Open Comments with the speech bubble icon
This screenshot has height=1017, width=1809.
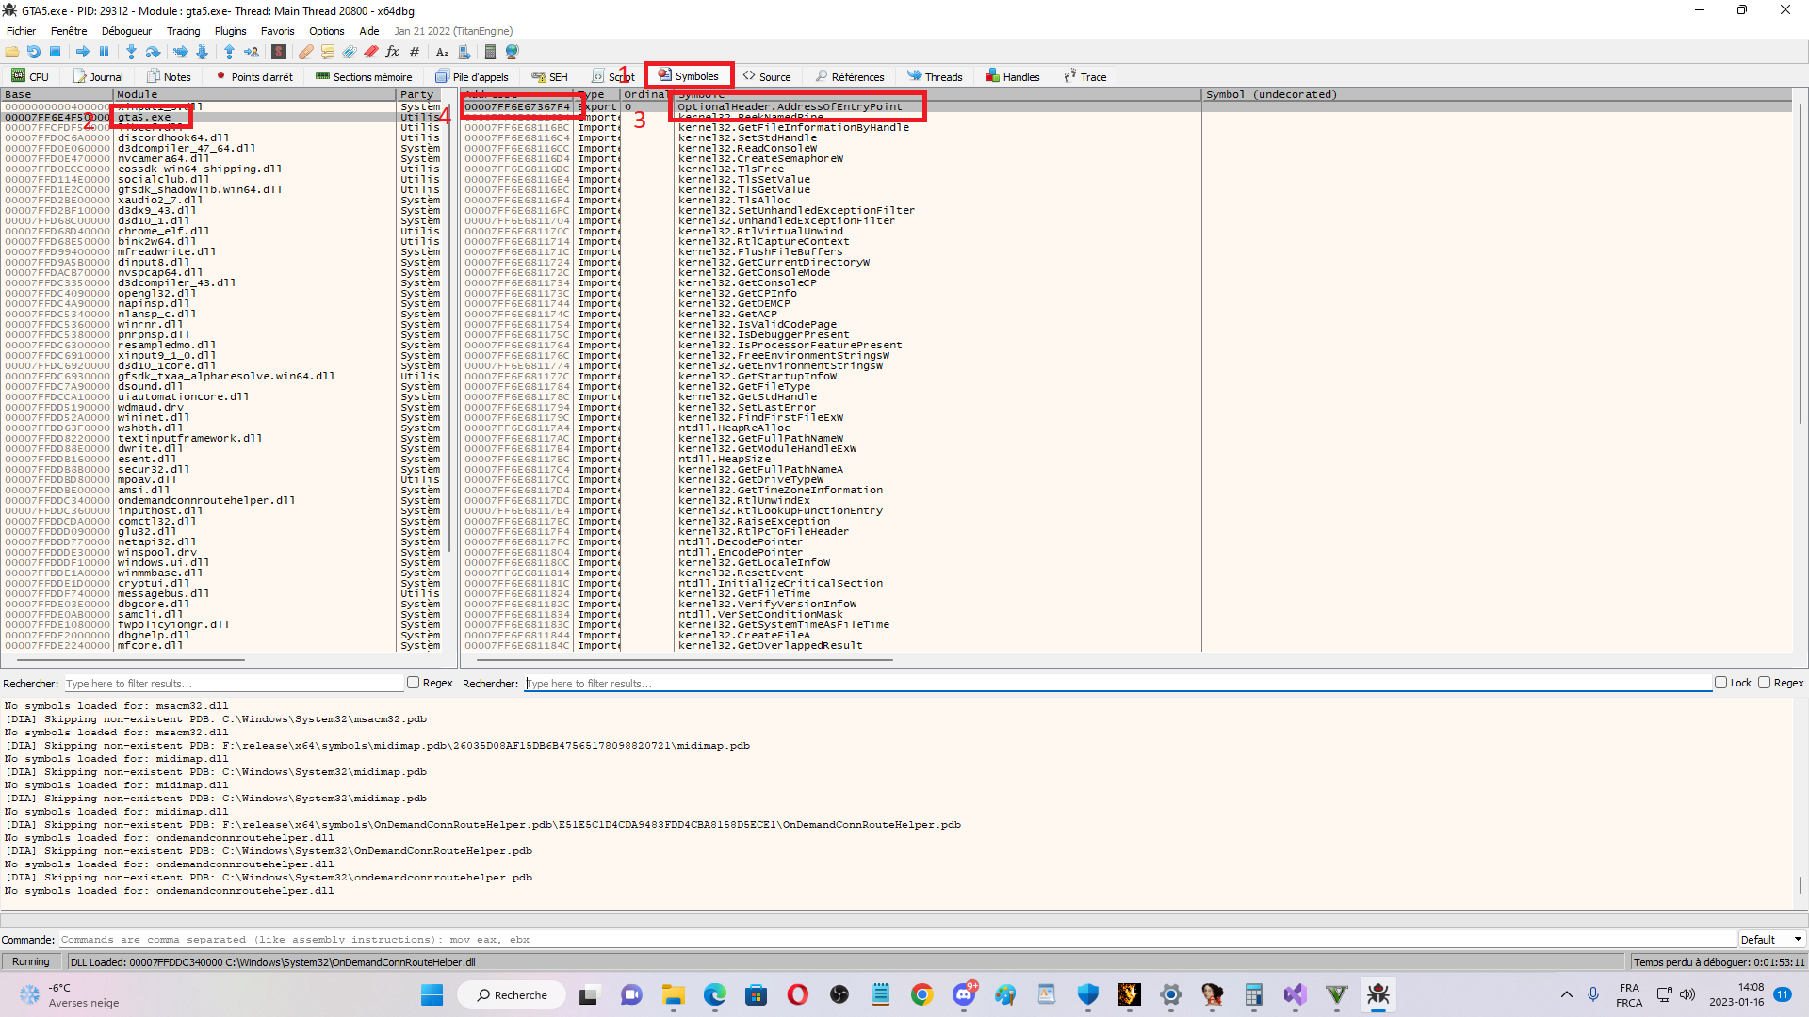coord(328,52)
